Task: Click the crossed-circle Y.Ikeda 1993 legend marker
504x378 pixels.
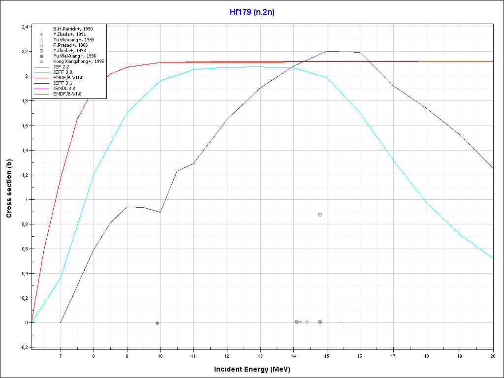Action: (42, 51)
